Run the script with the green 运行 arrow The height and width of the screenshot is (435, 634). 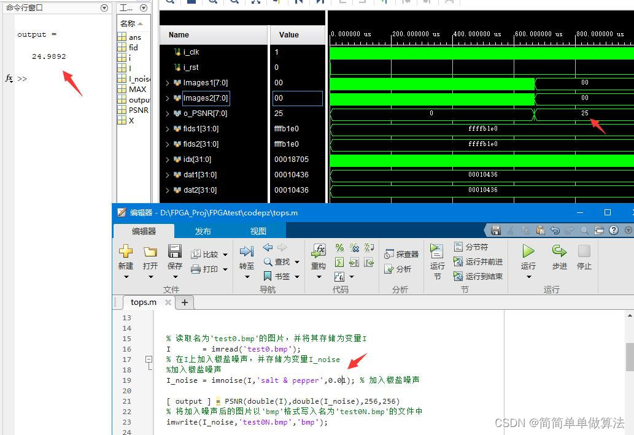(x=528, y=251)
